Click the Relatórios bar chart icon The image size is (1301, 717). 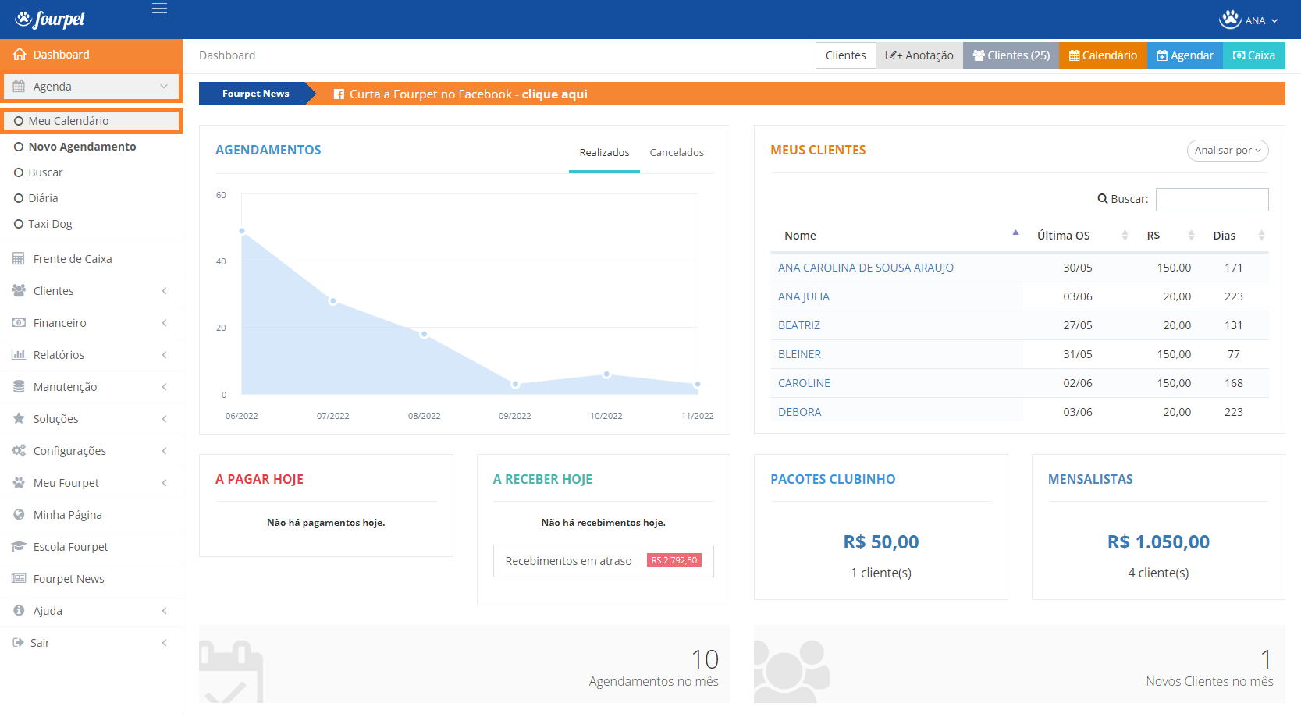point(19,355)
